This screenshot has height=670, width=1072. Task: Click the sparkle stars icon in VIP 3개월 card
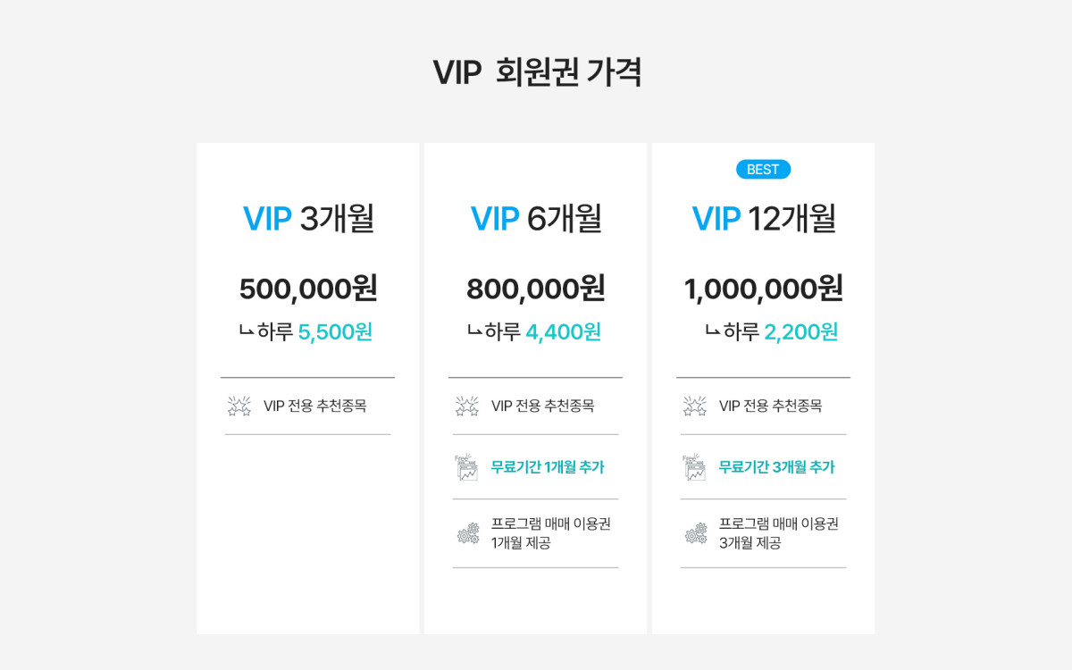[x=239, y=406]
